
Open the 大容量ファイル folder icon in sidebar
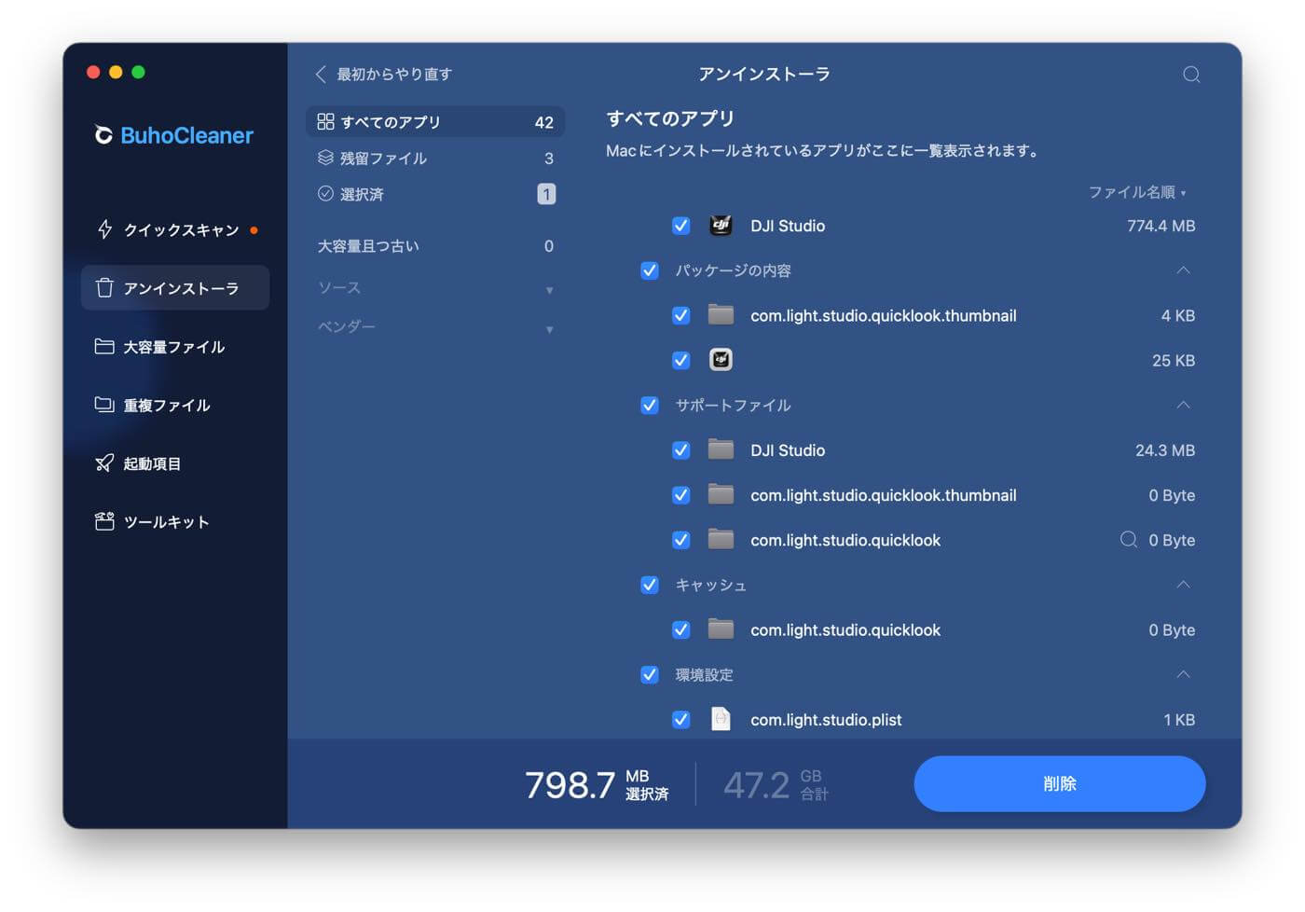point(105,346)
